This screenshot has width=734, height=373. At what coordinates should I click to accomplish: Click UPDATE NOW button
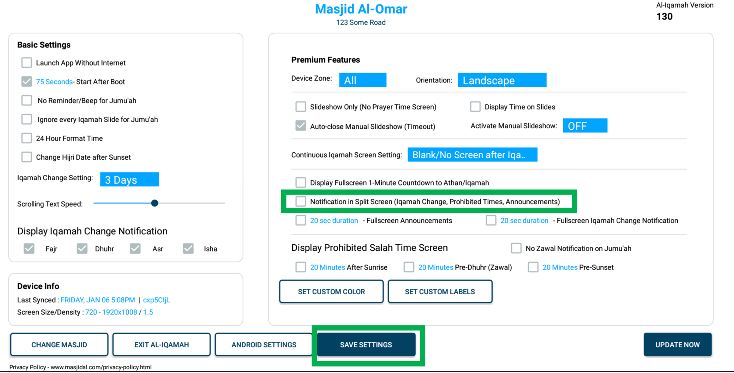pyautogui.click(x=677, y=345)
